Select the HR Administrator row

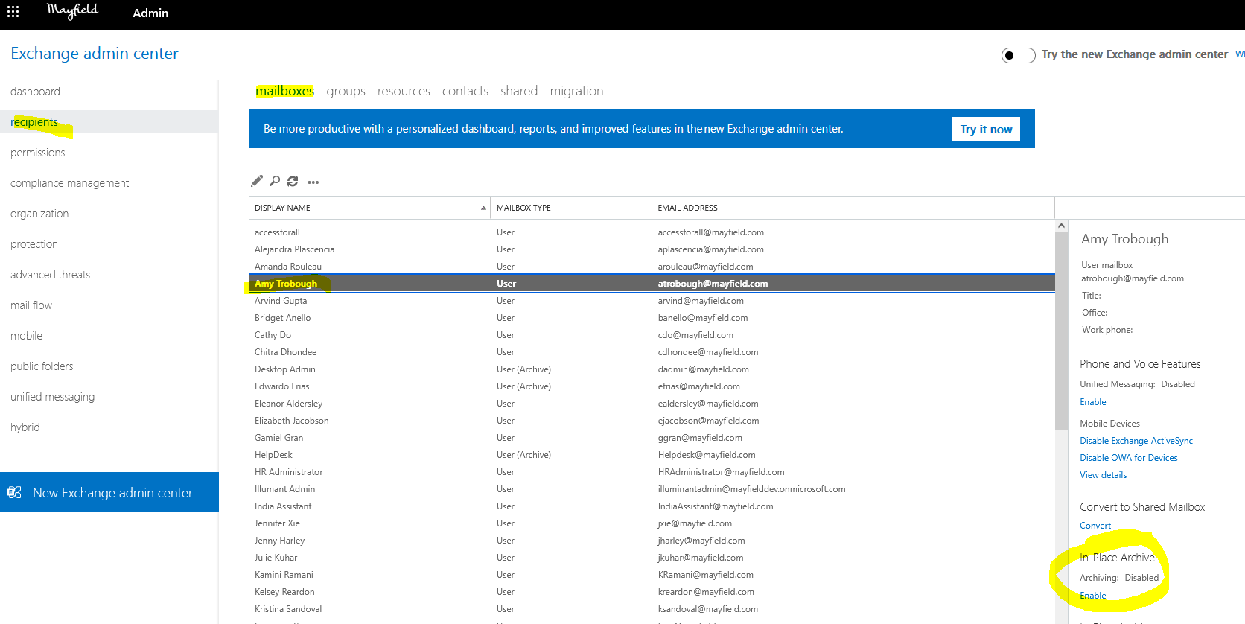click(652, 472)
